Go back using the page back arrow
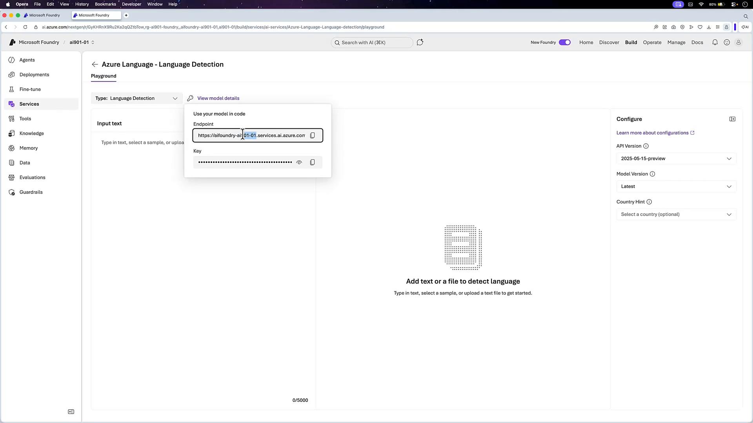 click(95, 64)
